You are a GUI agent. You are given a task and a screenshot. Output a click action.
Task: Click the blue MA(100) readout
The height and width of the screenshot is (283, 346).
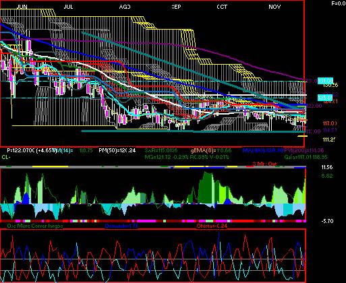(x=262, y=150)
